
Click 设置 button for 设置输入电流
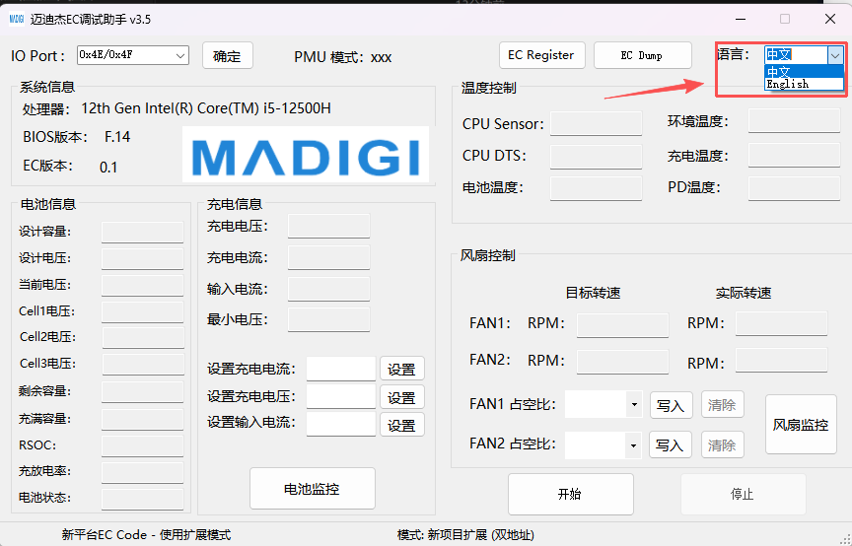pos(402,426)
